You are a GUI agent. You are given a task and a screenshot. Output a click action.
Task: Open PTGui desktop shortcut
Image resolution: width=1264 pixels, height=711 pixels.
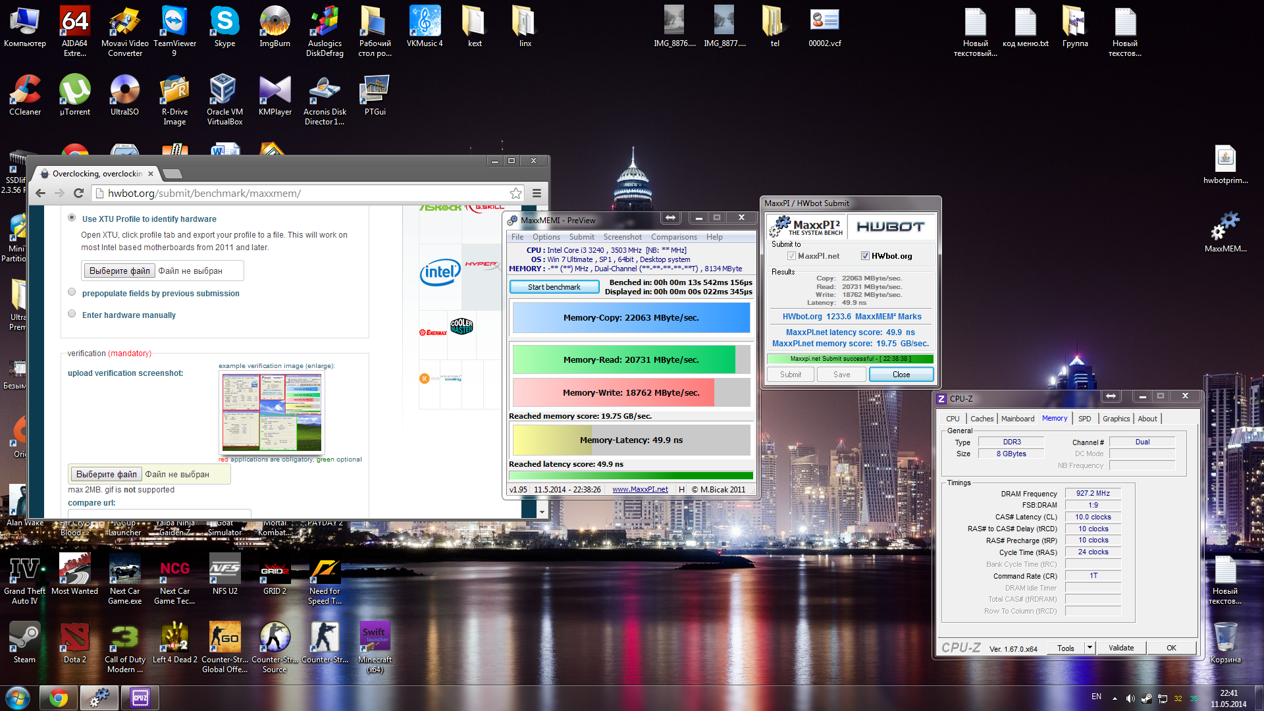(375, 95)
